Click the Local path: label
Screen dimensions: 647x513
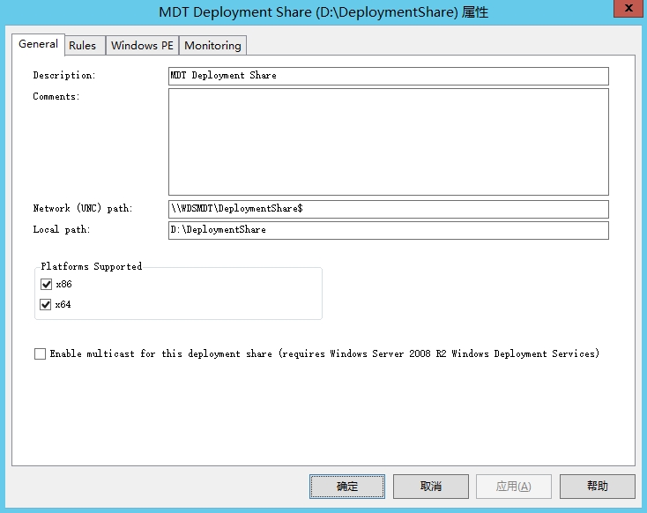[x=62, y=229]
